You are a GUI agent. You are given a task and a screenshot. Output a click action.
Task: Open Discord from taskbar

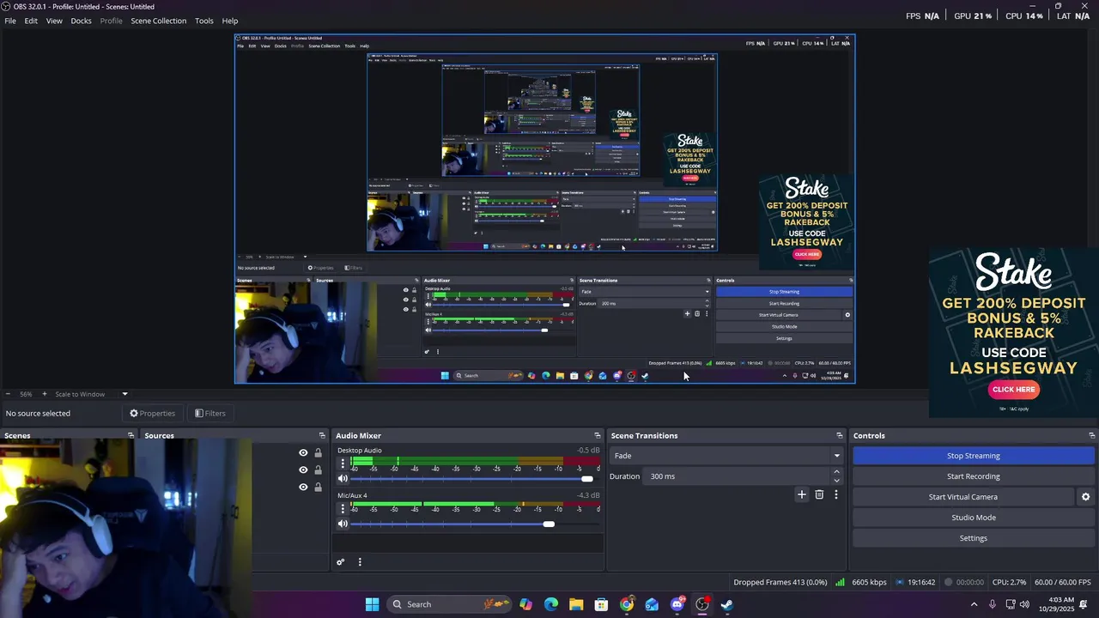pos(677,604)
